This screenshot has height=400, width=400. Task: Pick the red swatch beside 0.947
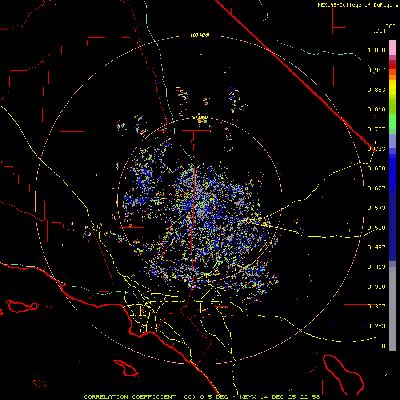click(392, 67)
